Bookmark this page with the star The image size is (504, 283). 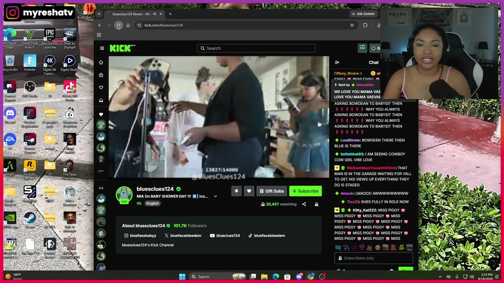tap(352, 25)
